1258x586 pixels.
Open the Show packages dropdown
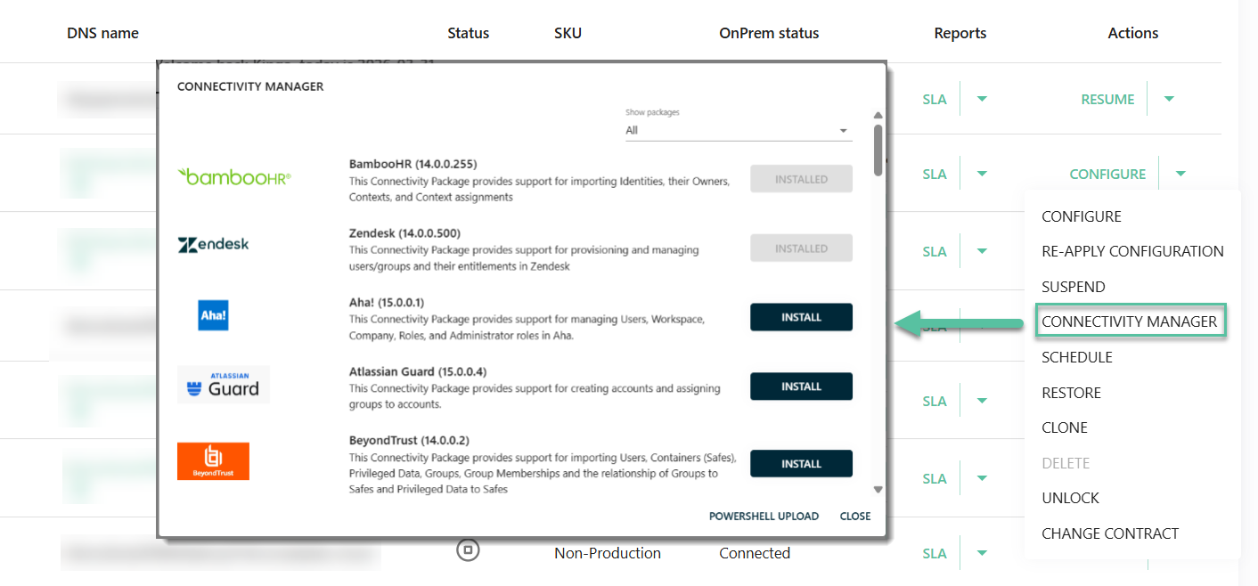[x=739, y=130]
